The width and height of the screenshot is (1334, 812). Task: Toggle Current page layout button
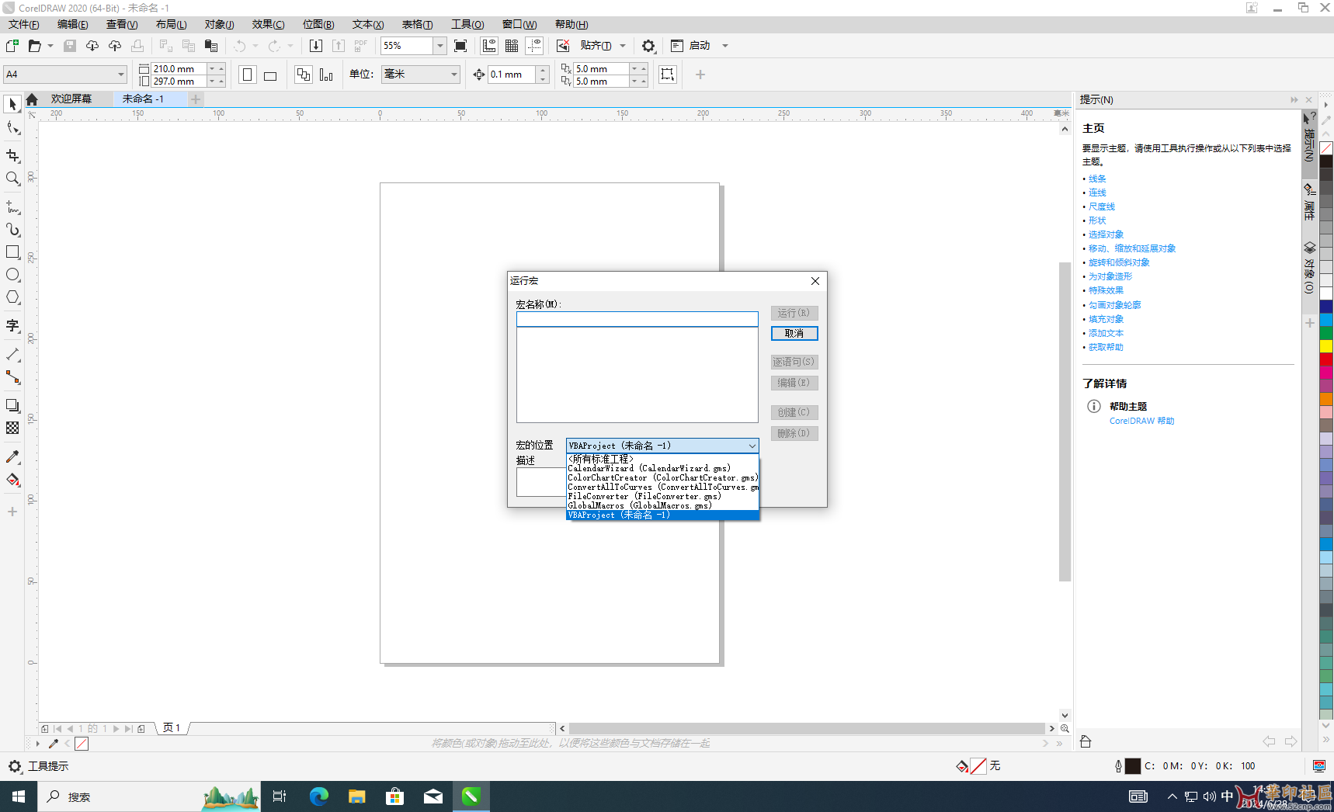(326, 75)
